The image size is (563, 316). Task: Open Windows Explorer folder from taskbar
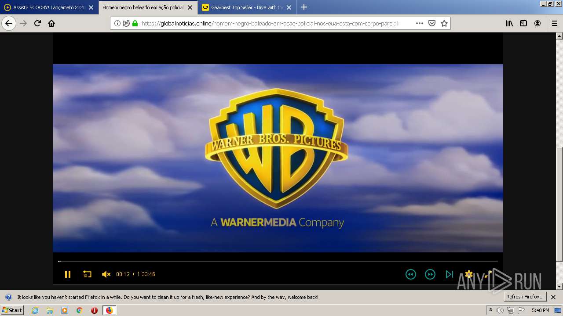50,310
